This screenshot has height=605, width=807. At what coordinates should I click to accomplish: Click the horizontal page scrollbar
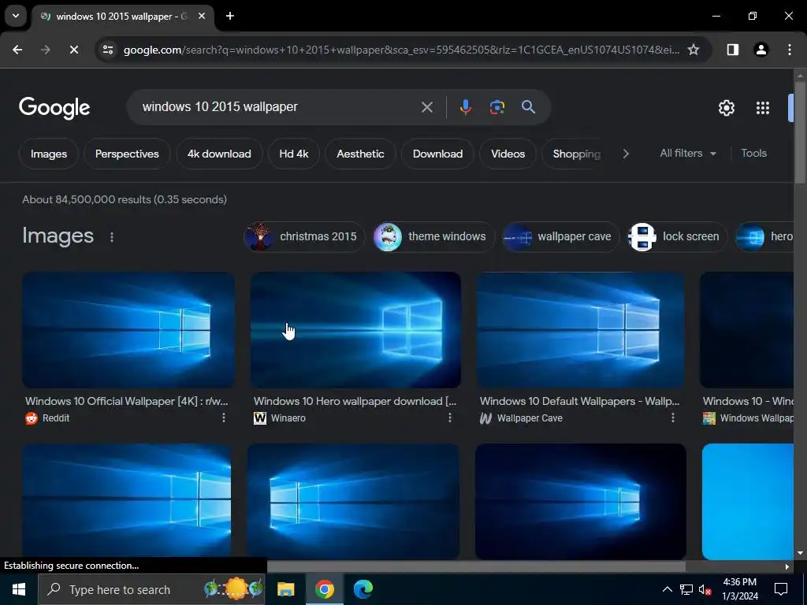click(477, 566)
